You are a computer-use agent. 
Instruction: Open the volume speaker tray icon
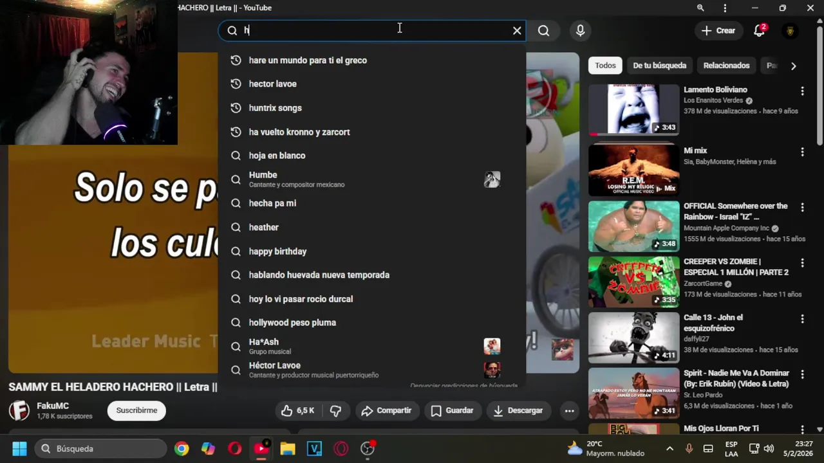pyautogui.click(x=769, y=448)
